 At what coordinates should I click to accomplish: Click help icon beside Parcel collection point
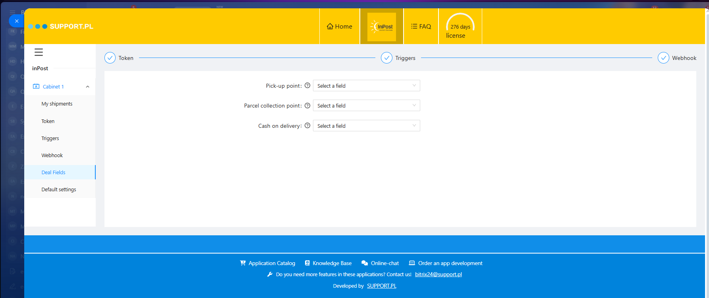307,106
